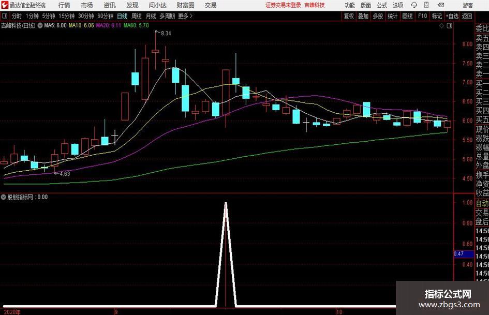This screenshot has width=489, height=315.
Task: Click +自选 add to watchlist
Action: point(452,16)
